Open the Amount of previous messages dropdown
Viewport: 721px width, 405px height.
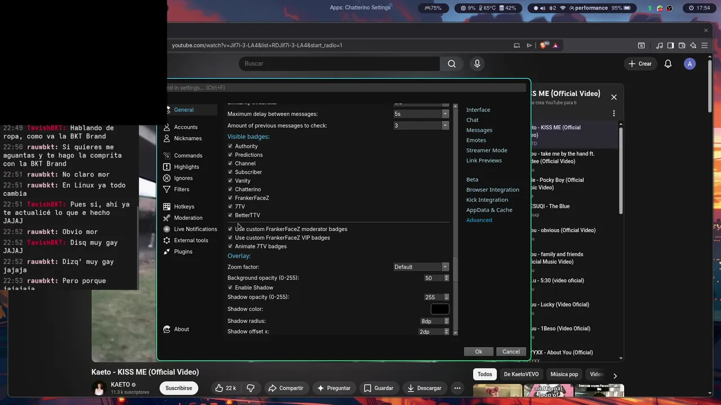tap(421, 125)
